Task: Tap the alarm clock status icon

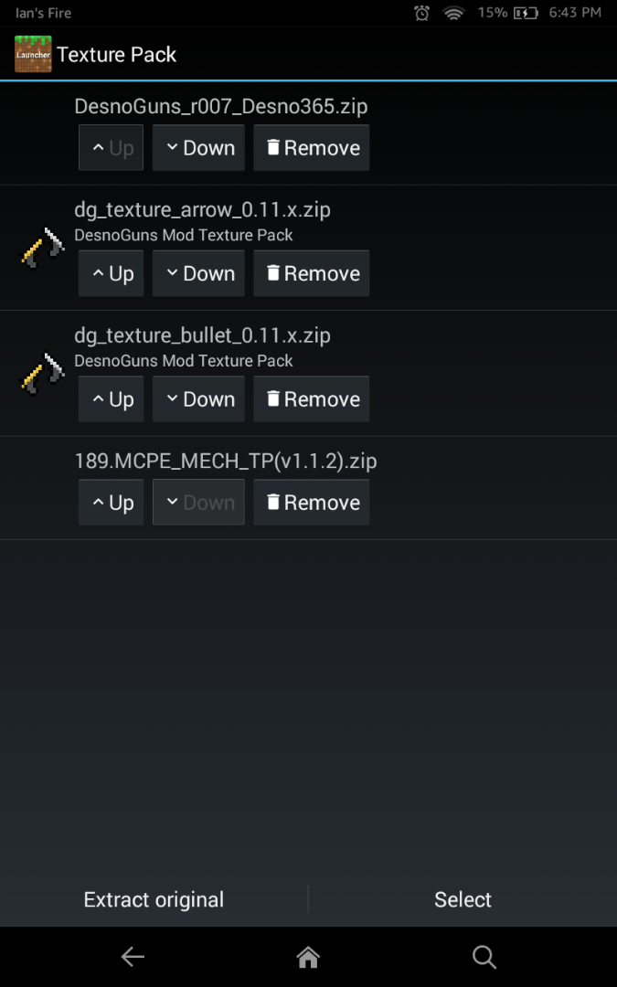Action: [x=421, y=13]
